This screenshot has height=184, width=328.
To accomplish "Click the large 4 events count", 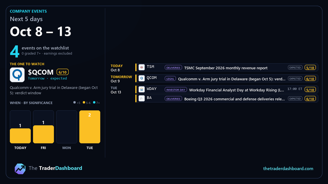I will 14,52.
